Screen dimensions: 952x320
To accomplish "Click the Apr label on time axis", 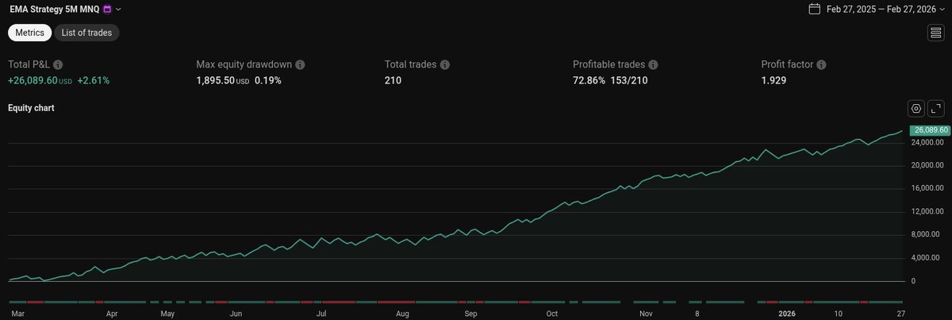I will click(x=113, y=314).
